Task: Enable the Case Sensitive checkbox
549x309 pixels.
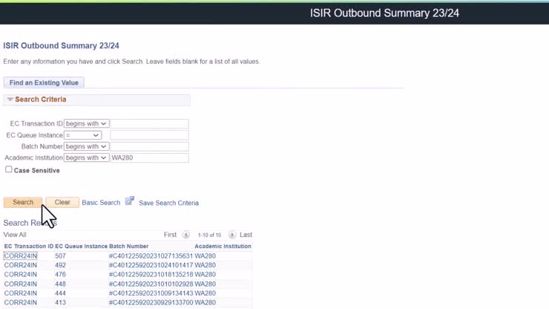Action: point(9,169)
